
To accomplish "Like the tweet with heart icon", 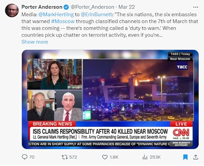I will [x=105, y=157].
